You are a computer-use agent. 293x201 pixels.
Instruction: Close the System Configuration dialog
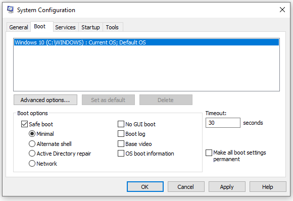(282, 10)
